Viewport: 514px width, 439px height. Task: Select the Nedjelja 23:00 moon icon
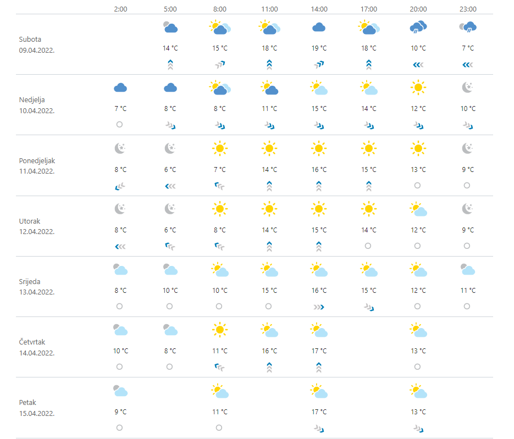click(468, 87)
